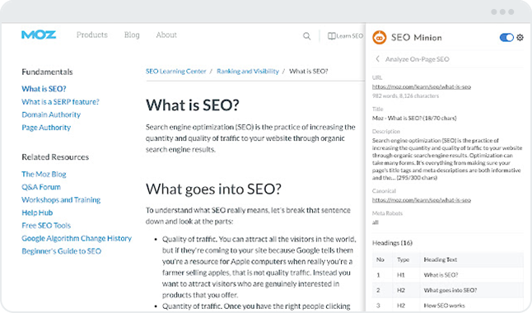Image resolution: width=532 pixels, height=313 pixels.
Task: Click the Learn SEO book icon
Action: (332, 35)
